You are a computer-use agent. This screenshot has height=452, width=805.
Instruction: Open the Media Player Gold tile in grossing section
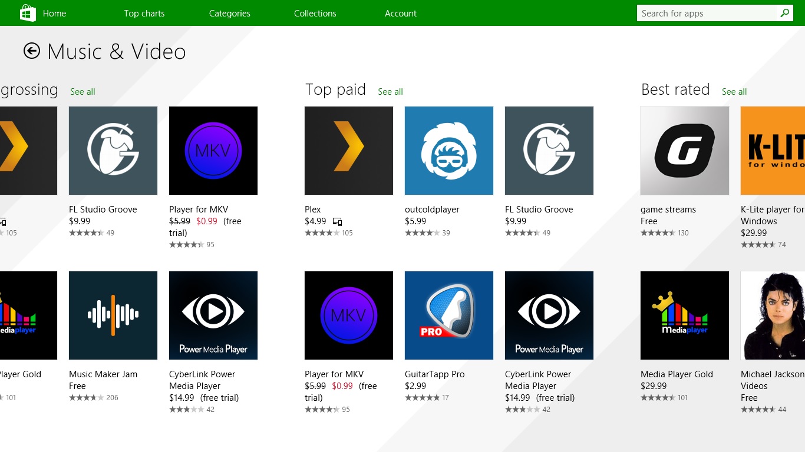pos(28,315)
